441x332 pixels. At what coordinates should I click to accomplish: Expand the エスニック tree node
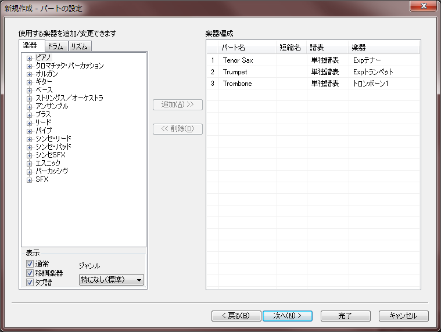pyautogui.click(x=29, y=164)
